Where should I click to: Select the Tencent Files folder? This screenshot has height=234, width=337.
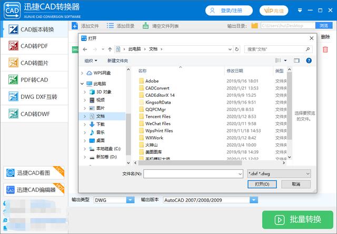click(158, 116)
